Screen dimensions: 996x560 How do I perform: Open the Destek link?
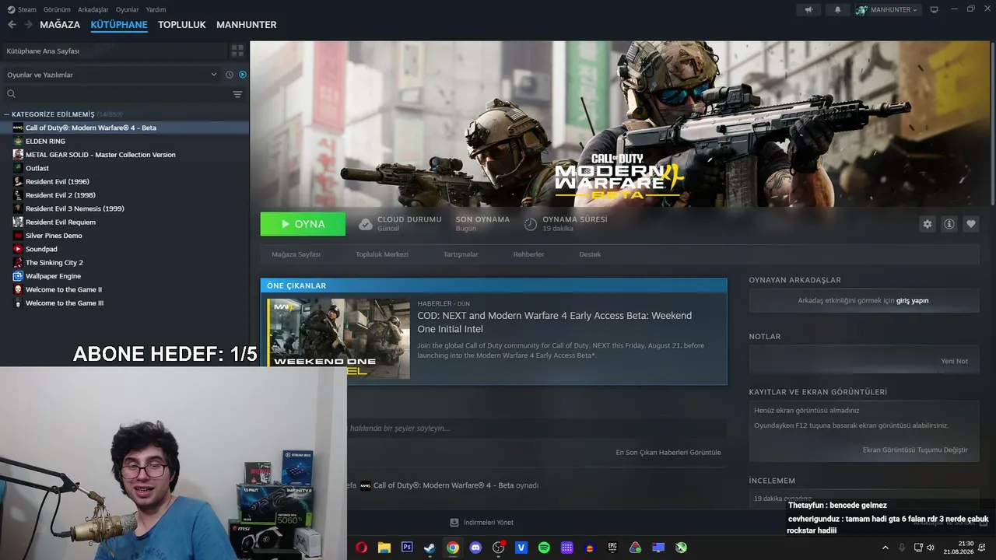[x=590, y=254]
